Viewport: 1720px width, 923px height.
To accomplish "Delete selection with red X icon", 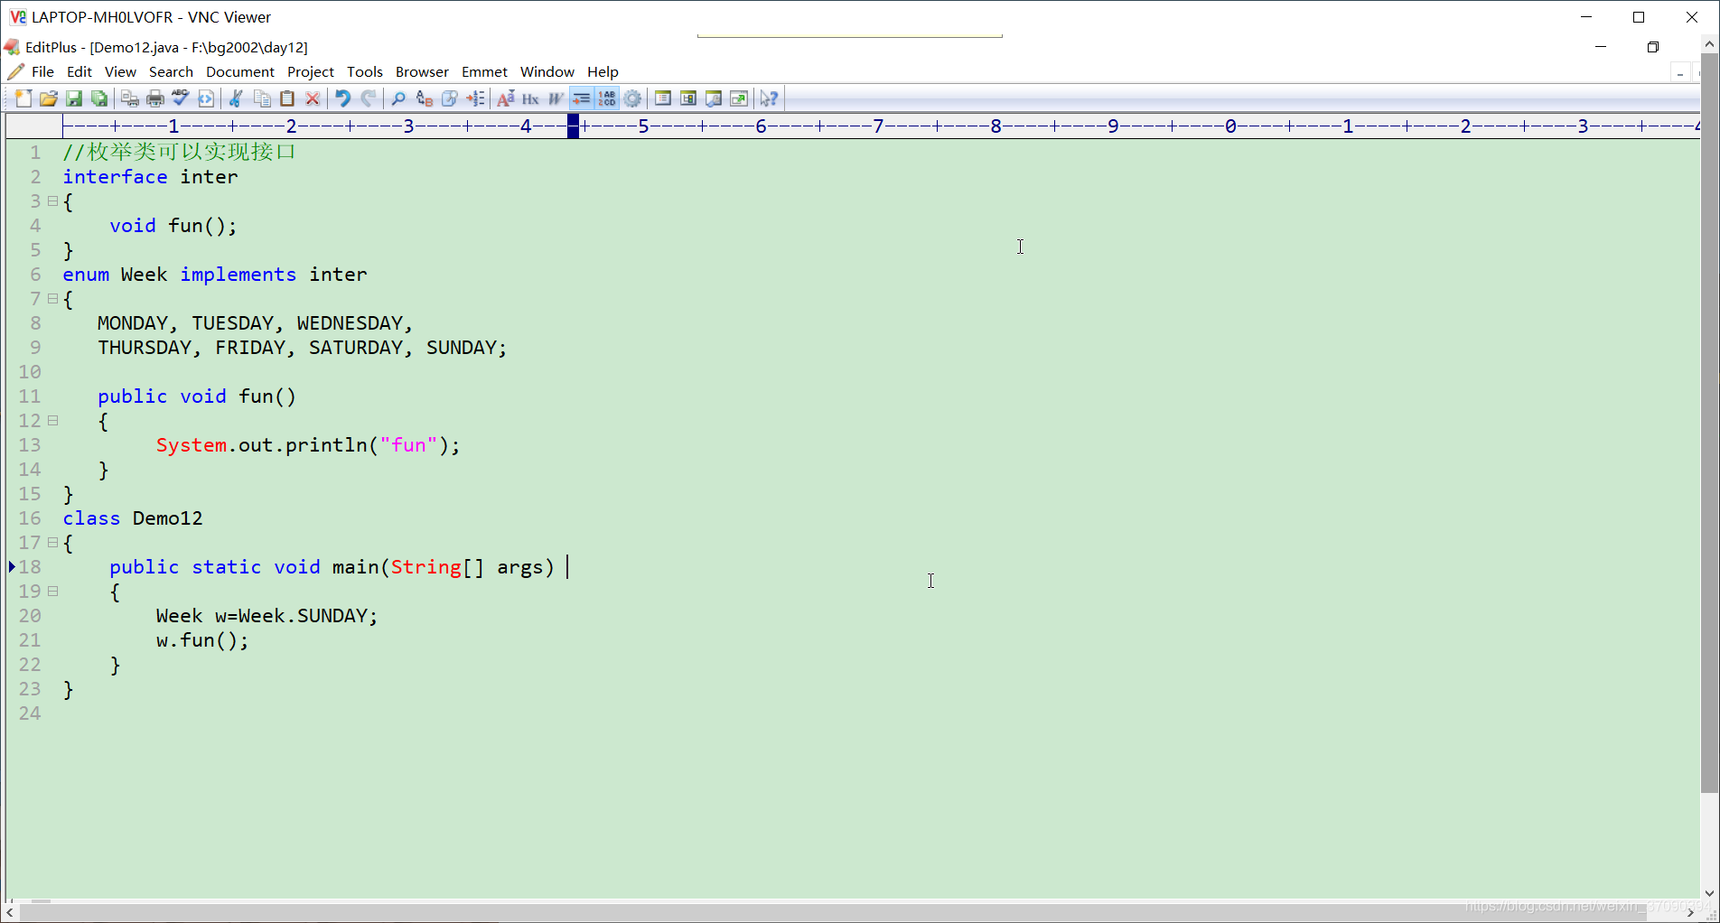I will point(313,98).
